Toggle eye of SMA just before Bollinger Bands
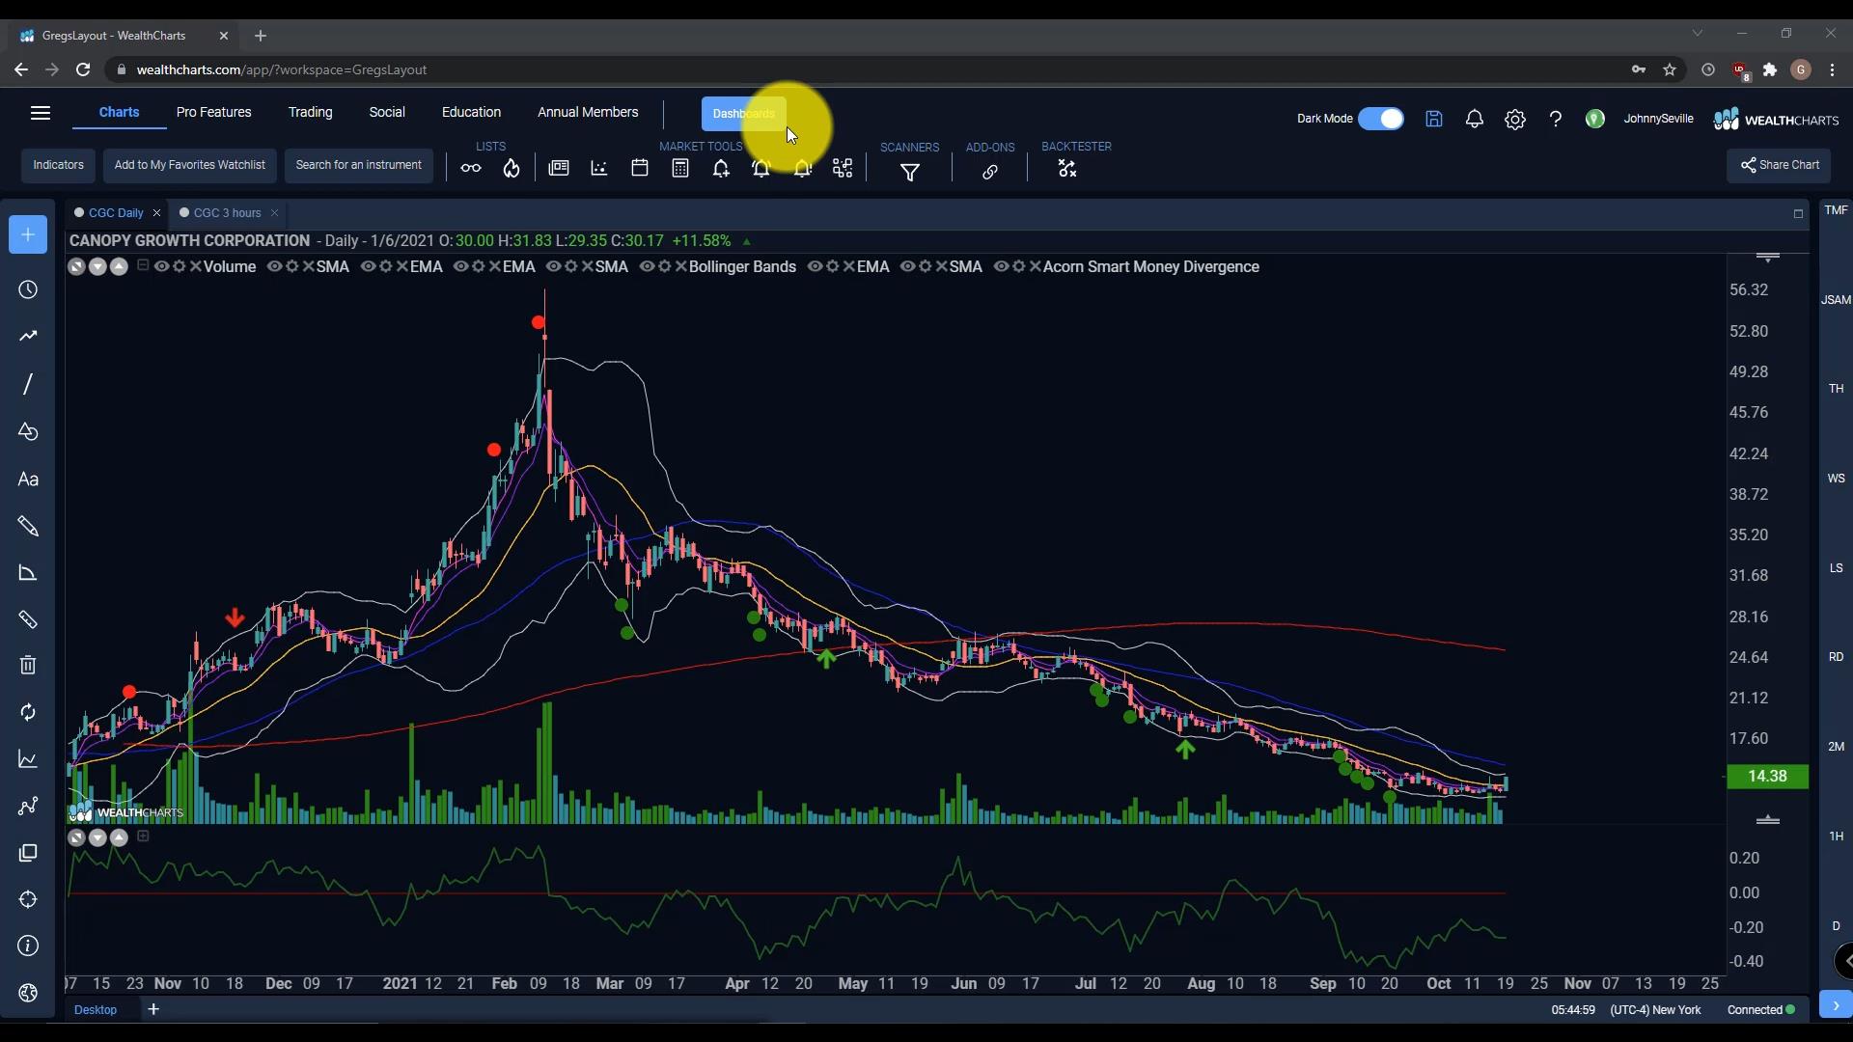This screenshot has height=1042, width=1853. tap(553, 266)
